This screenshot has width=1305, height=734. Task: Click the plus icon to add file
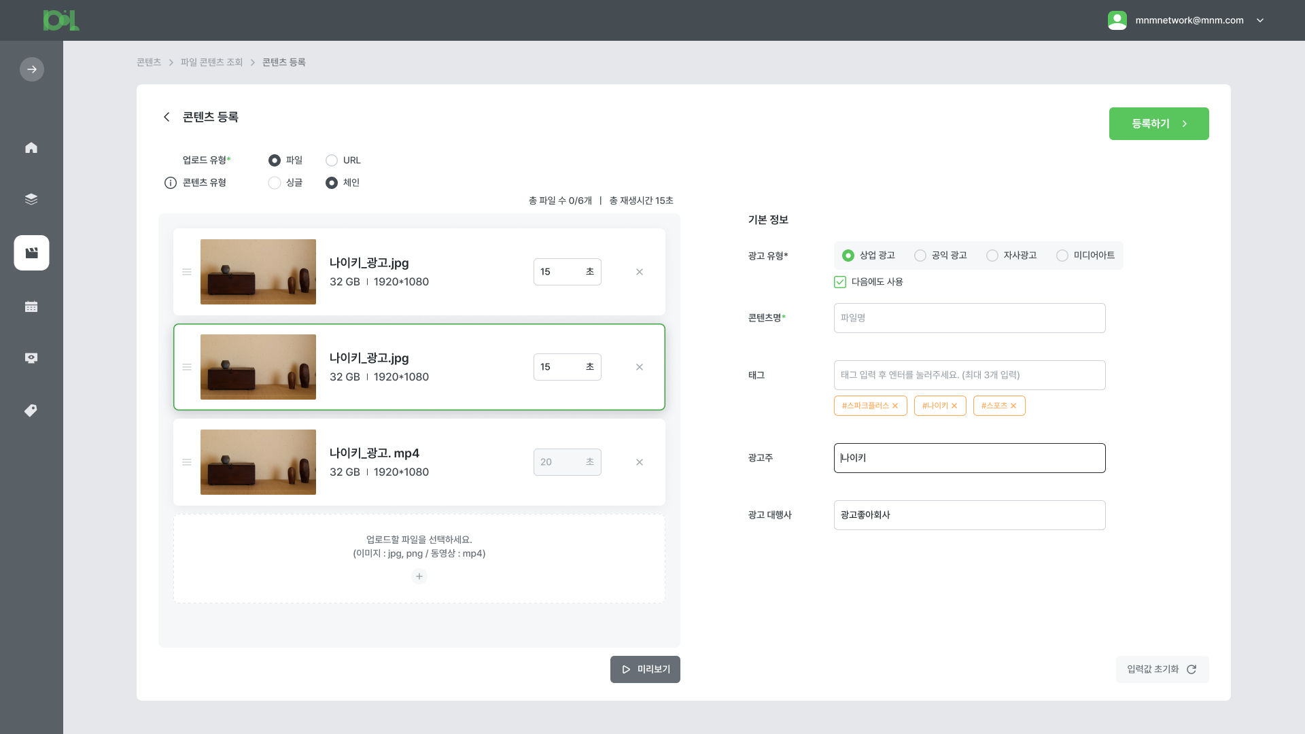[x=419, y=576]
